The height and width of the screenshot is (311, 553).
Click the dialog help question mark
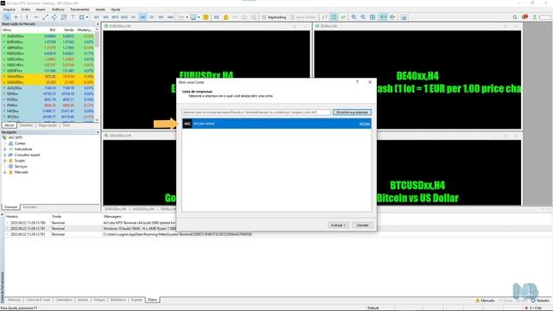point(357,82)
